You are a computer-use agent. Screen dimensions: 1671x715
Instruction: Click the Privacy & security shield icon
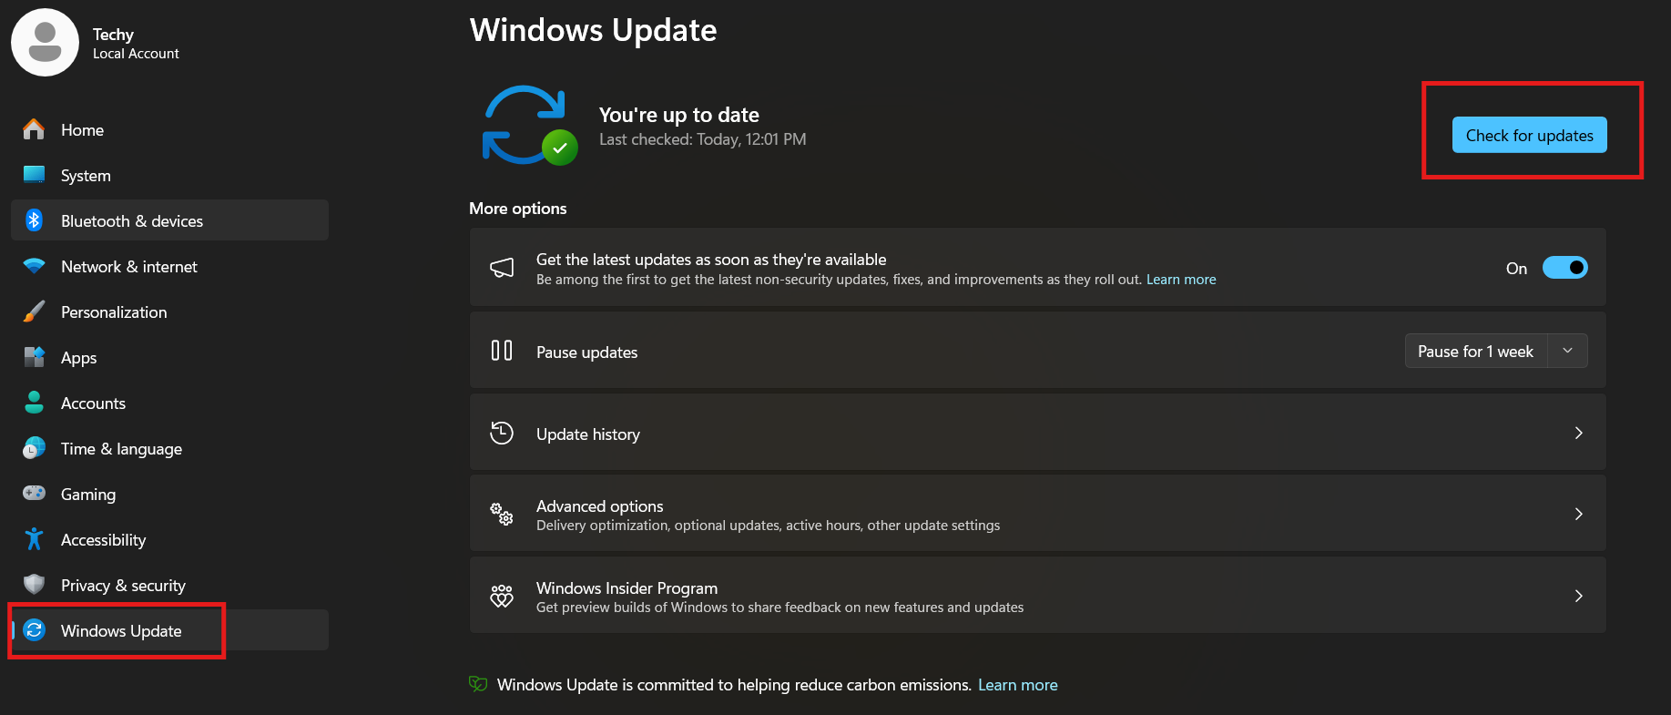pos(34,584)
